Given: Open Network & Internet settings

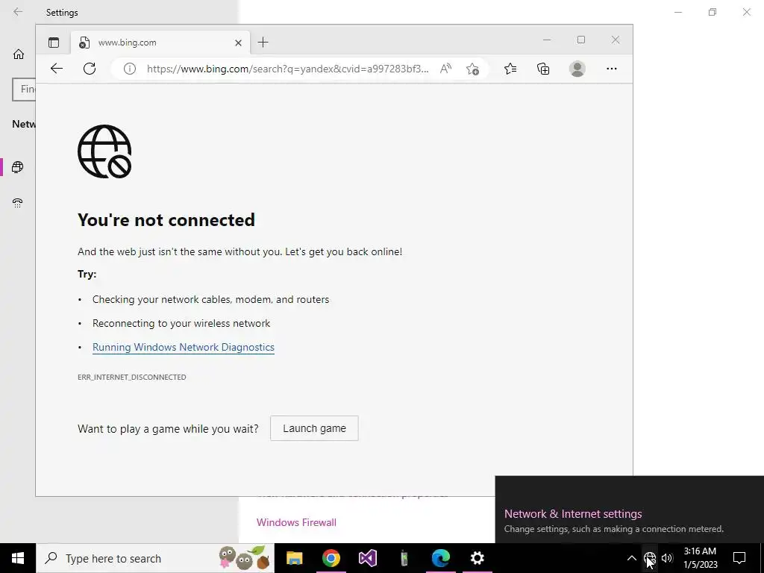Looking at the screenshot, I should [x=573, y=513].
